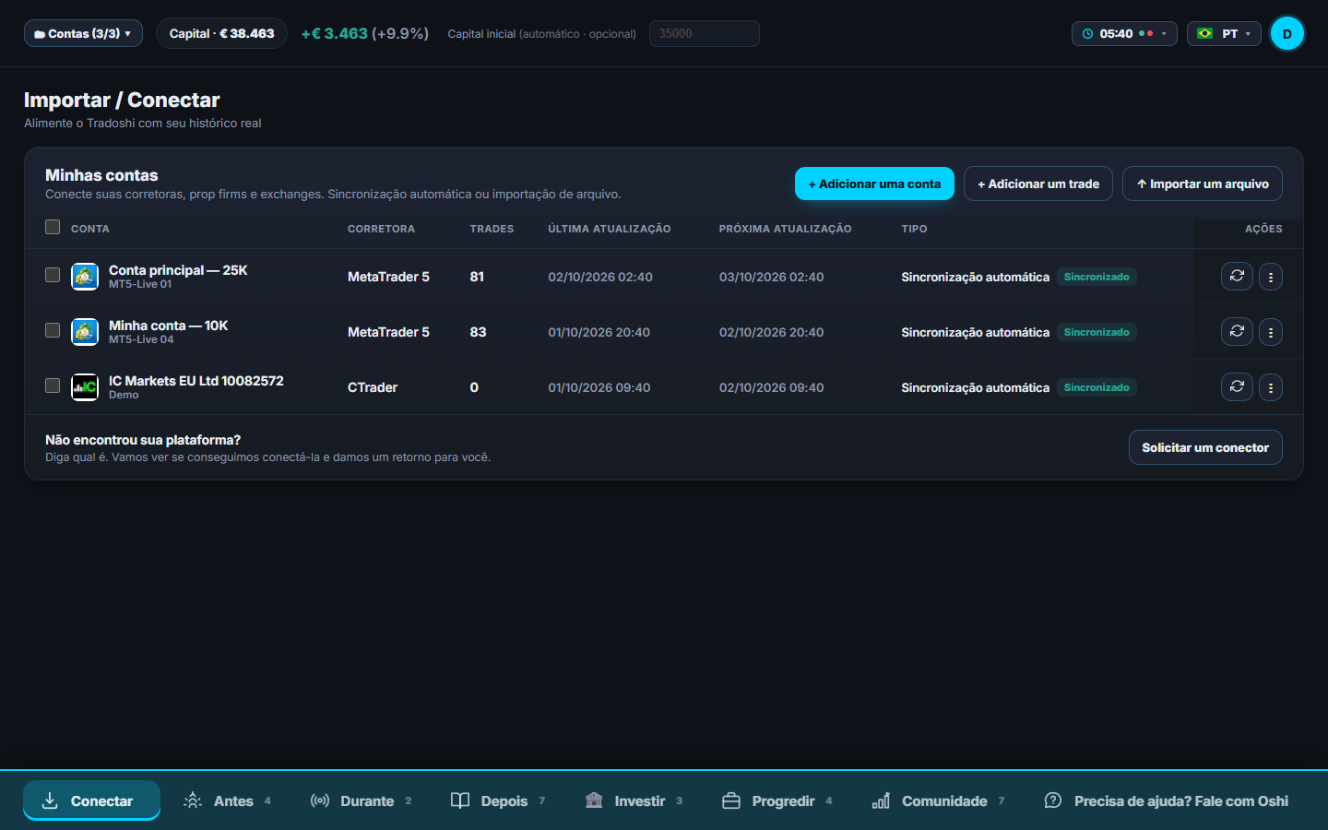Image resolution: width=1328 pixels, height=830 pixels.
Task: Focus the Capital inicial input field
Action: coord(705,33)
